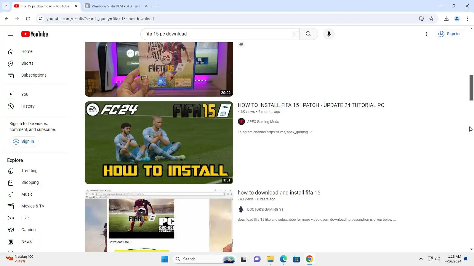Open the Nasdaq 100 widget
The width and height of the screenshot is (474, 266).
[x=20, y=259]
